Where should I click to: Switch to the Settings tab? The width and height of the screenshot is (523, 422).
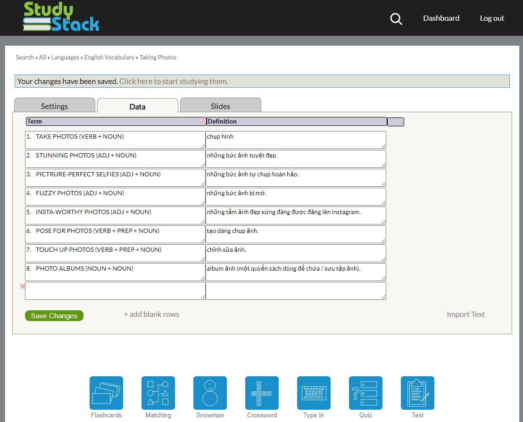pos(54,106)
